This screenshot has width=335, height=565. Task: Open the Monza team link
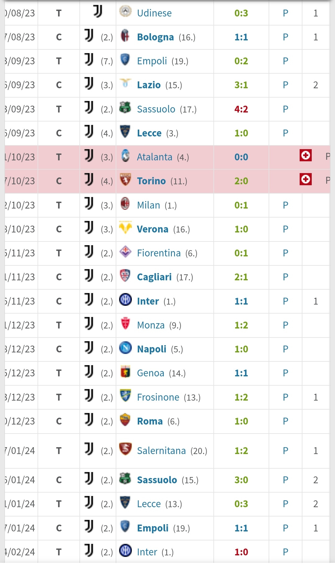[151, 325]
